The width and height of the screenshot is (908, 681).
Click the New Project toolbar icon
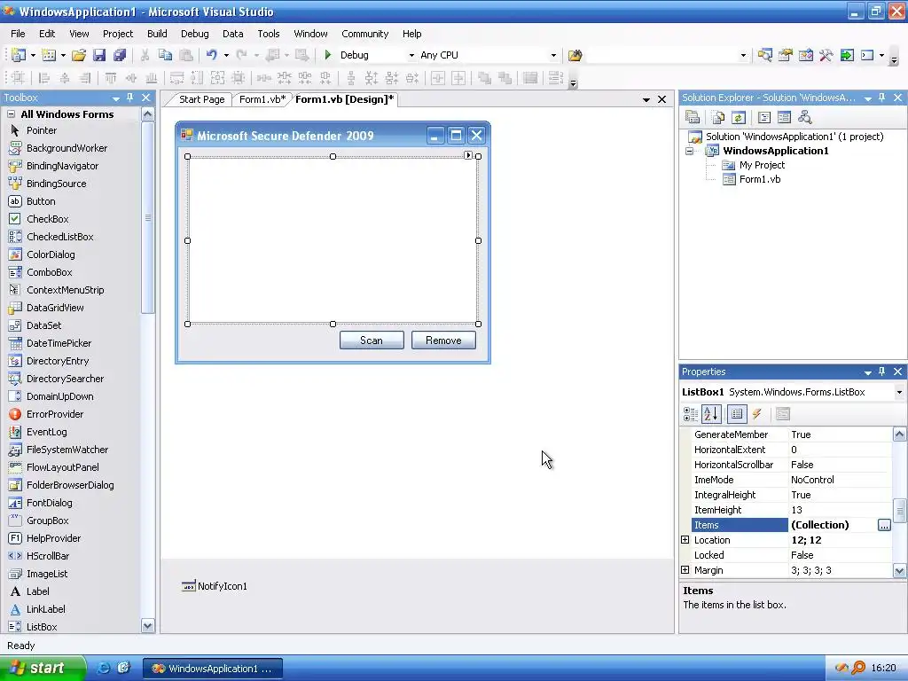pos(18,55)
